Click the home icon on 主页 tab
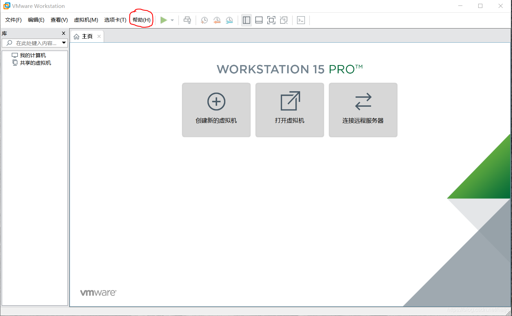Screen dimensions: 512x316 pyautogui.click(x=76, y=36)
